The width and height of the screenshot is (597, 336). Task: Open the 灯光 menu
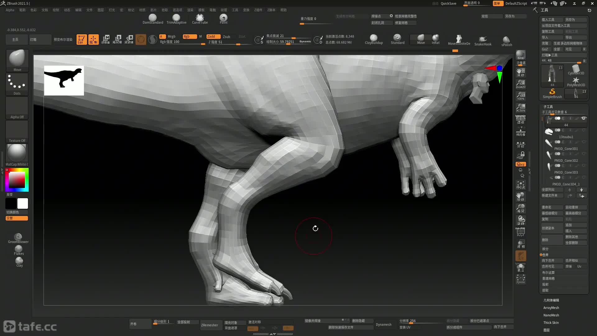(112, 10)
